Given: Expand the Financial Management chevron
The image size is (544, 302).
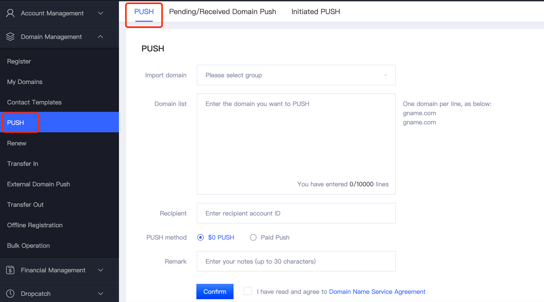Looking at the screenshot, I should (x=100, y=270).
